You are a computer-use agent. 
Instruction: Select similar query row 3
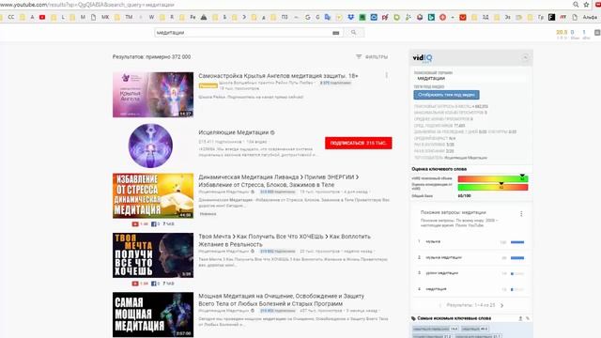click(471, 273)
